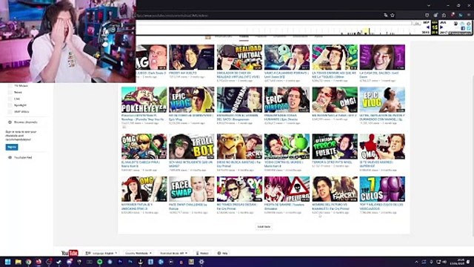Open the Settings gear on the taskbar
The width and height of the screenshot is (474, 267).
[201, 262]
